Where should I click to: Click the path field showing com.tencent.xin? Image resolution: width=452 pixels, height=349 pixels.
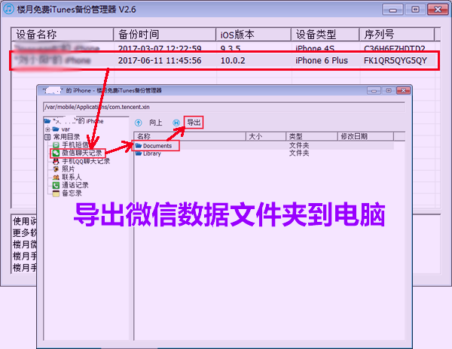[224, 107]
